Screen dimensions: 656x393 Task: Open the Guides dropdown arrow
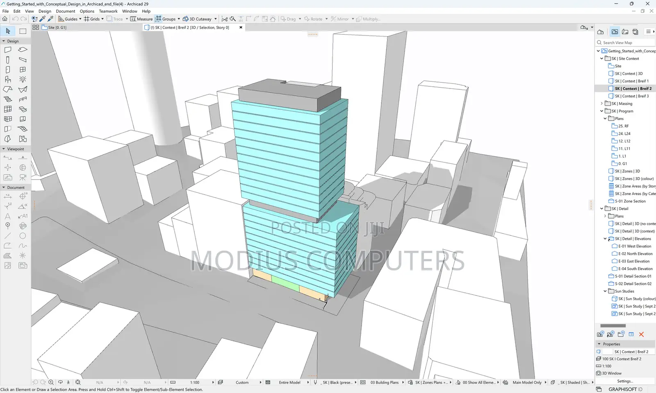pyautogui.click(x=80, y=19)
